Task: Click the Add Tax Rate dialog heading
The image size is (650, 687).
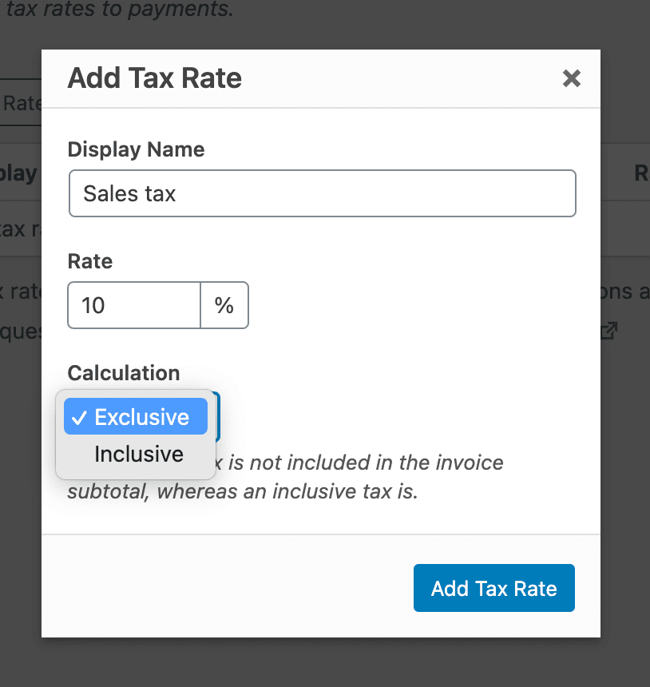Action: tap(154, 78)
